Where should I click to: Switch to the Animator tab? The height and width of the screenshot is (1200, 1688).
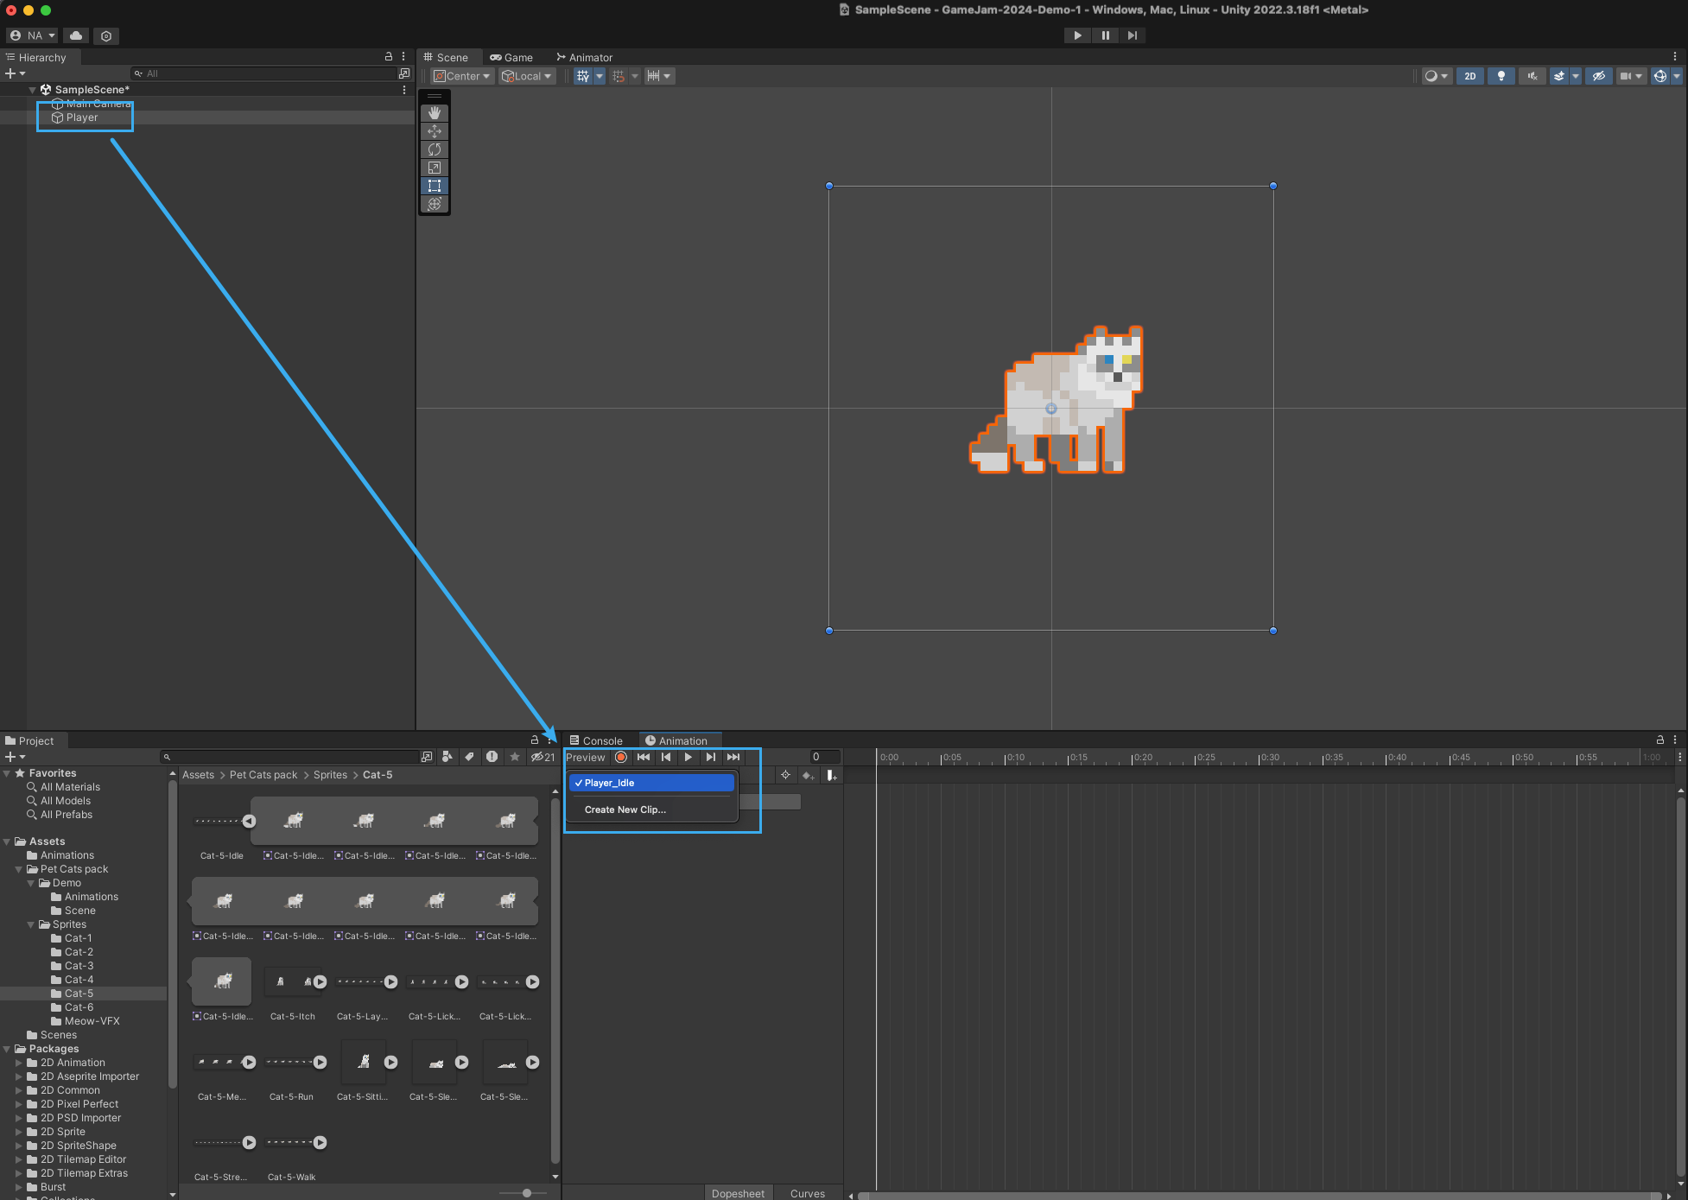pos(585,57)
